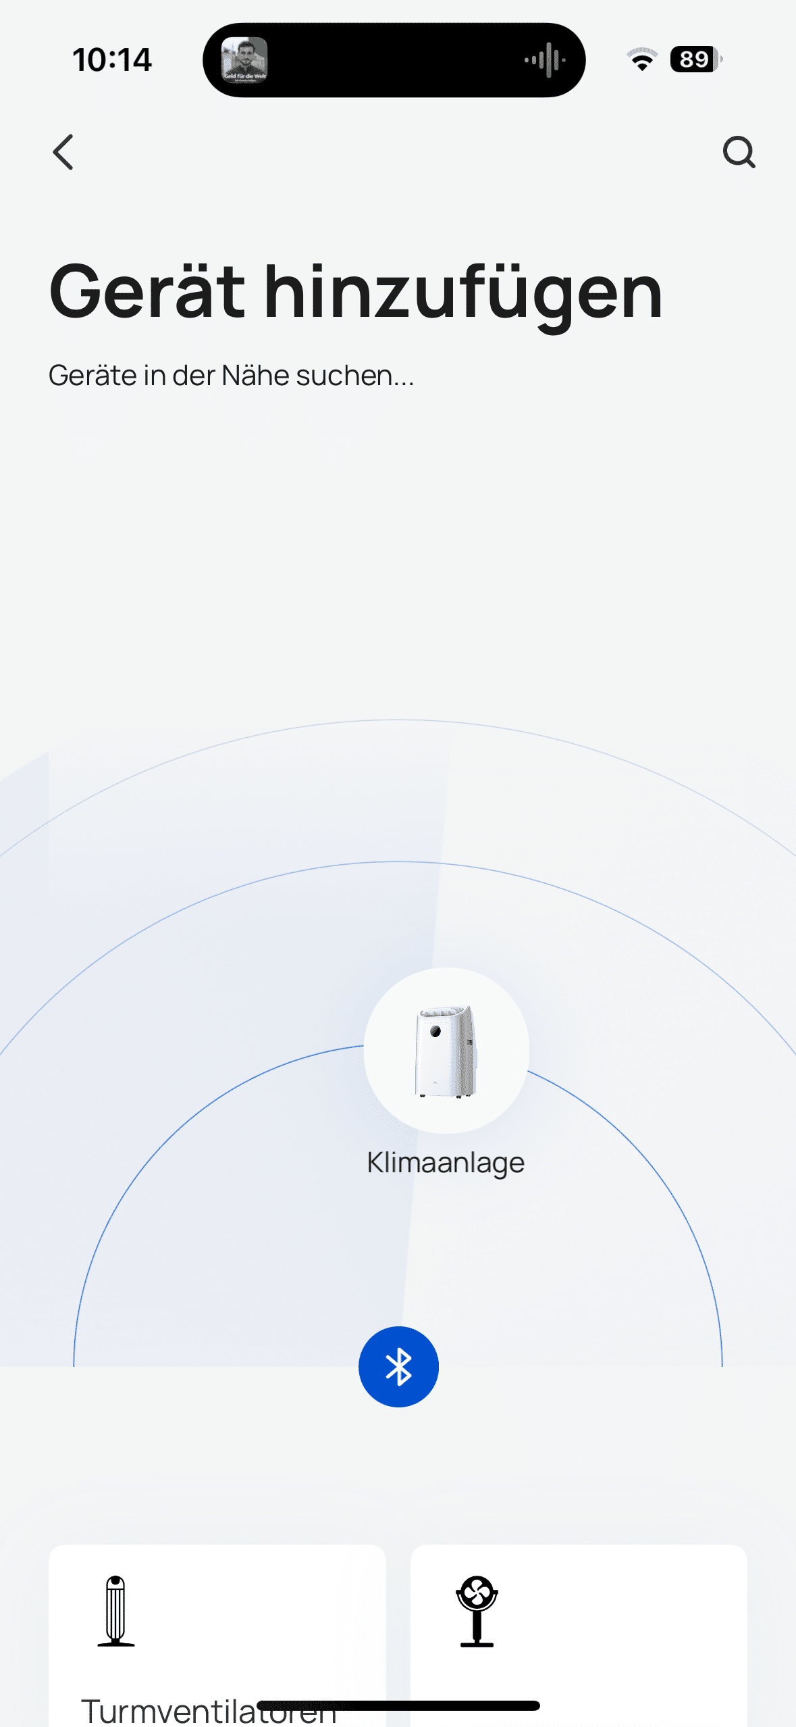Open search with the magnifier icon
This screenshot has height=1727, width=796.
[x=739, y=152]
